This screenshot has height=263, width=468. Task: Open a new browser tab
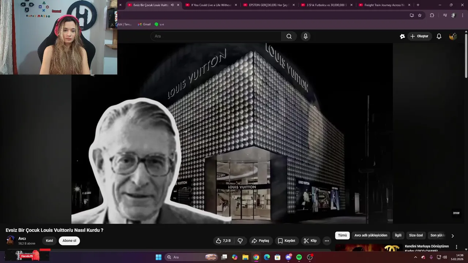click(418, 5)
